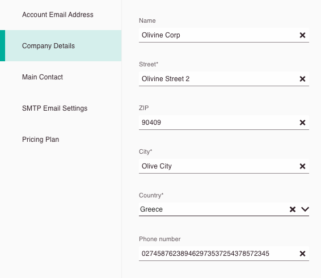Clear the Phone number field with X icon
Image resolution: width=321 pixels, height=278 pixels.
(x=302, y=254)
